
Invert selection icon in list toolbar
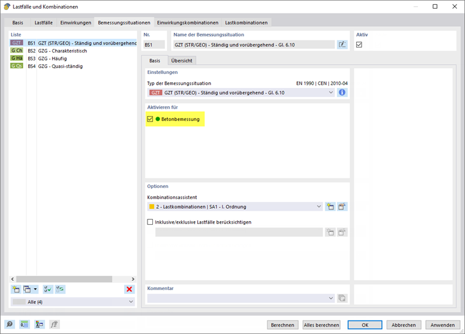(x=60, y=289)
